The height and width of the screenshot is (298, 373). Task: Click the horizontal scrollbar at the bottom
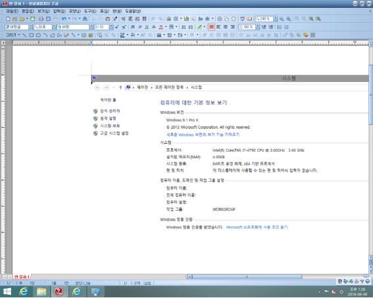coord(247,276)
